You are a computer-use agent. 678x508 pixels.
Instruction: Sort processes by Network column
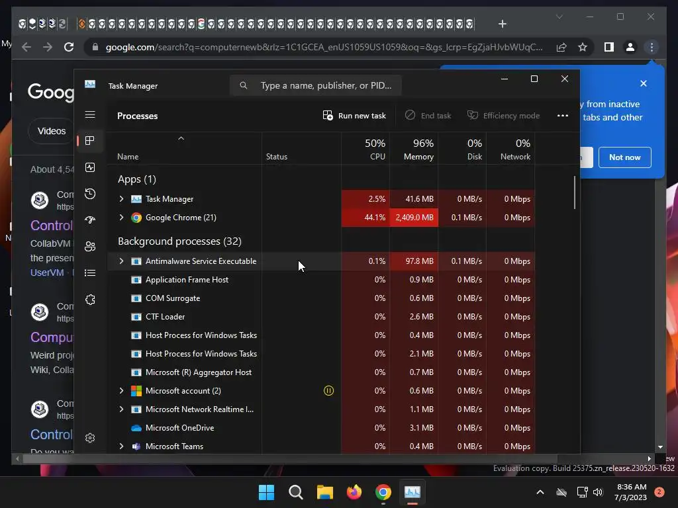[511, 149]
